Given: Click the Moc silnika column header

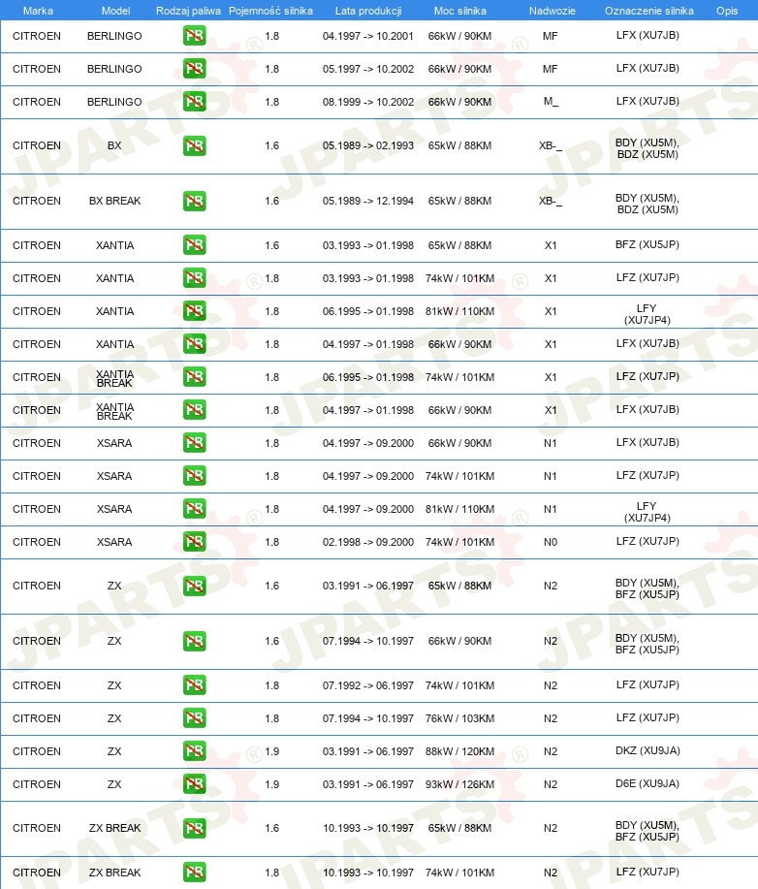Looking at the screenshot, I should [459, 11].
